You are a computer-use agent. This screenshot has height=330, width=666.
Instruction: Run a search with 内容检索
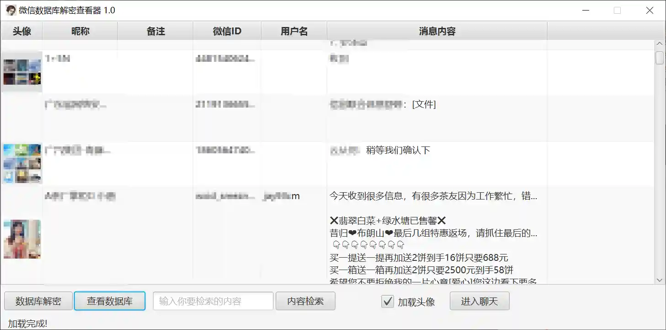(305, 301)
